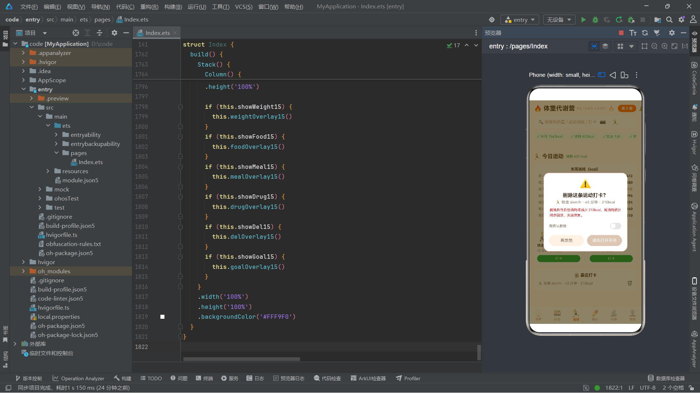Click UTF-8 encoding in status bar
This screenshot has width=700, height=393.
coord(647,388)
